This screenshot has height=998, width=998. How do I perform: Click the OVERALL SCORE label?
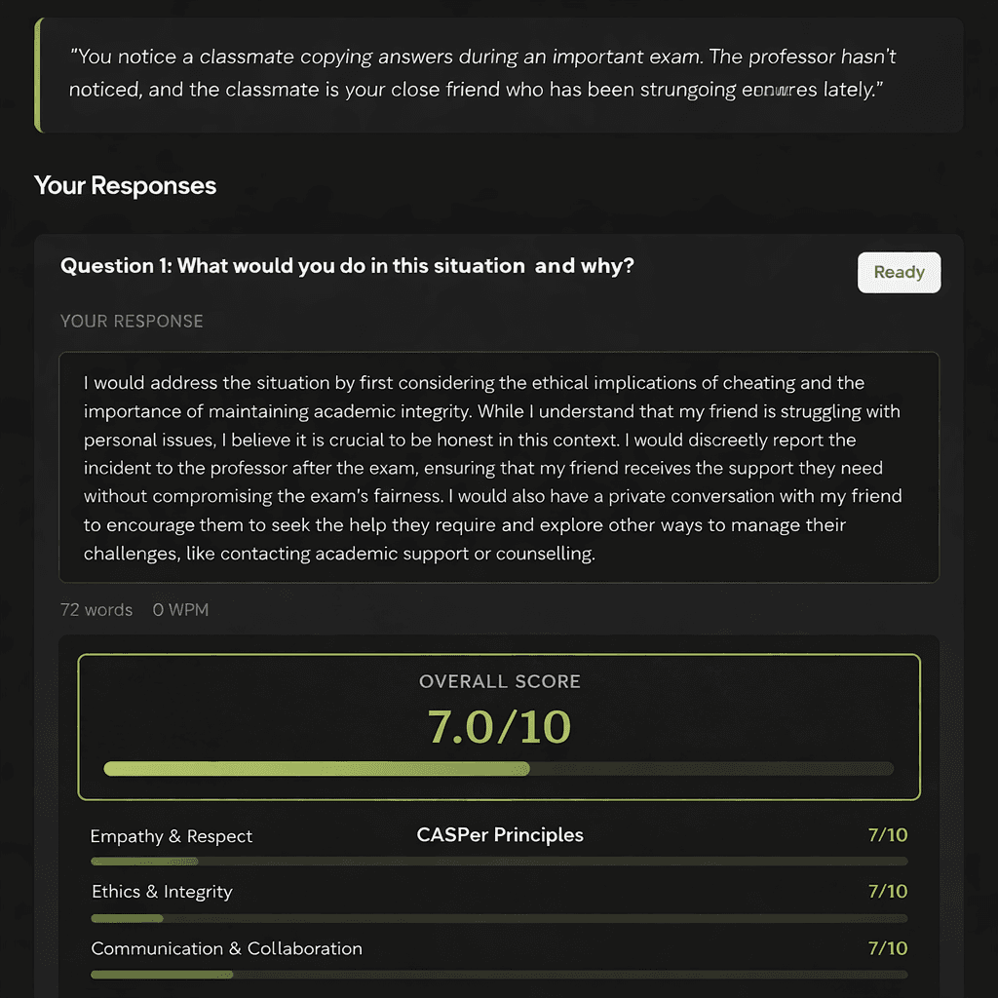499,682
